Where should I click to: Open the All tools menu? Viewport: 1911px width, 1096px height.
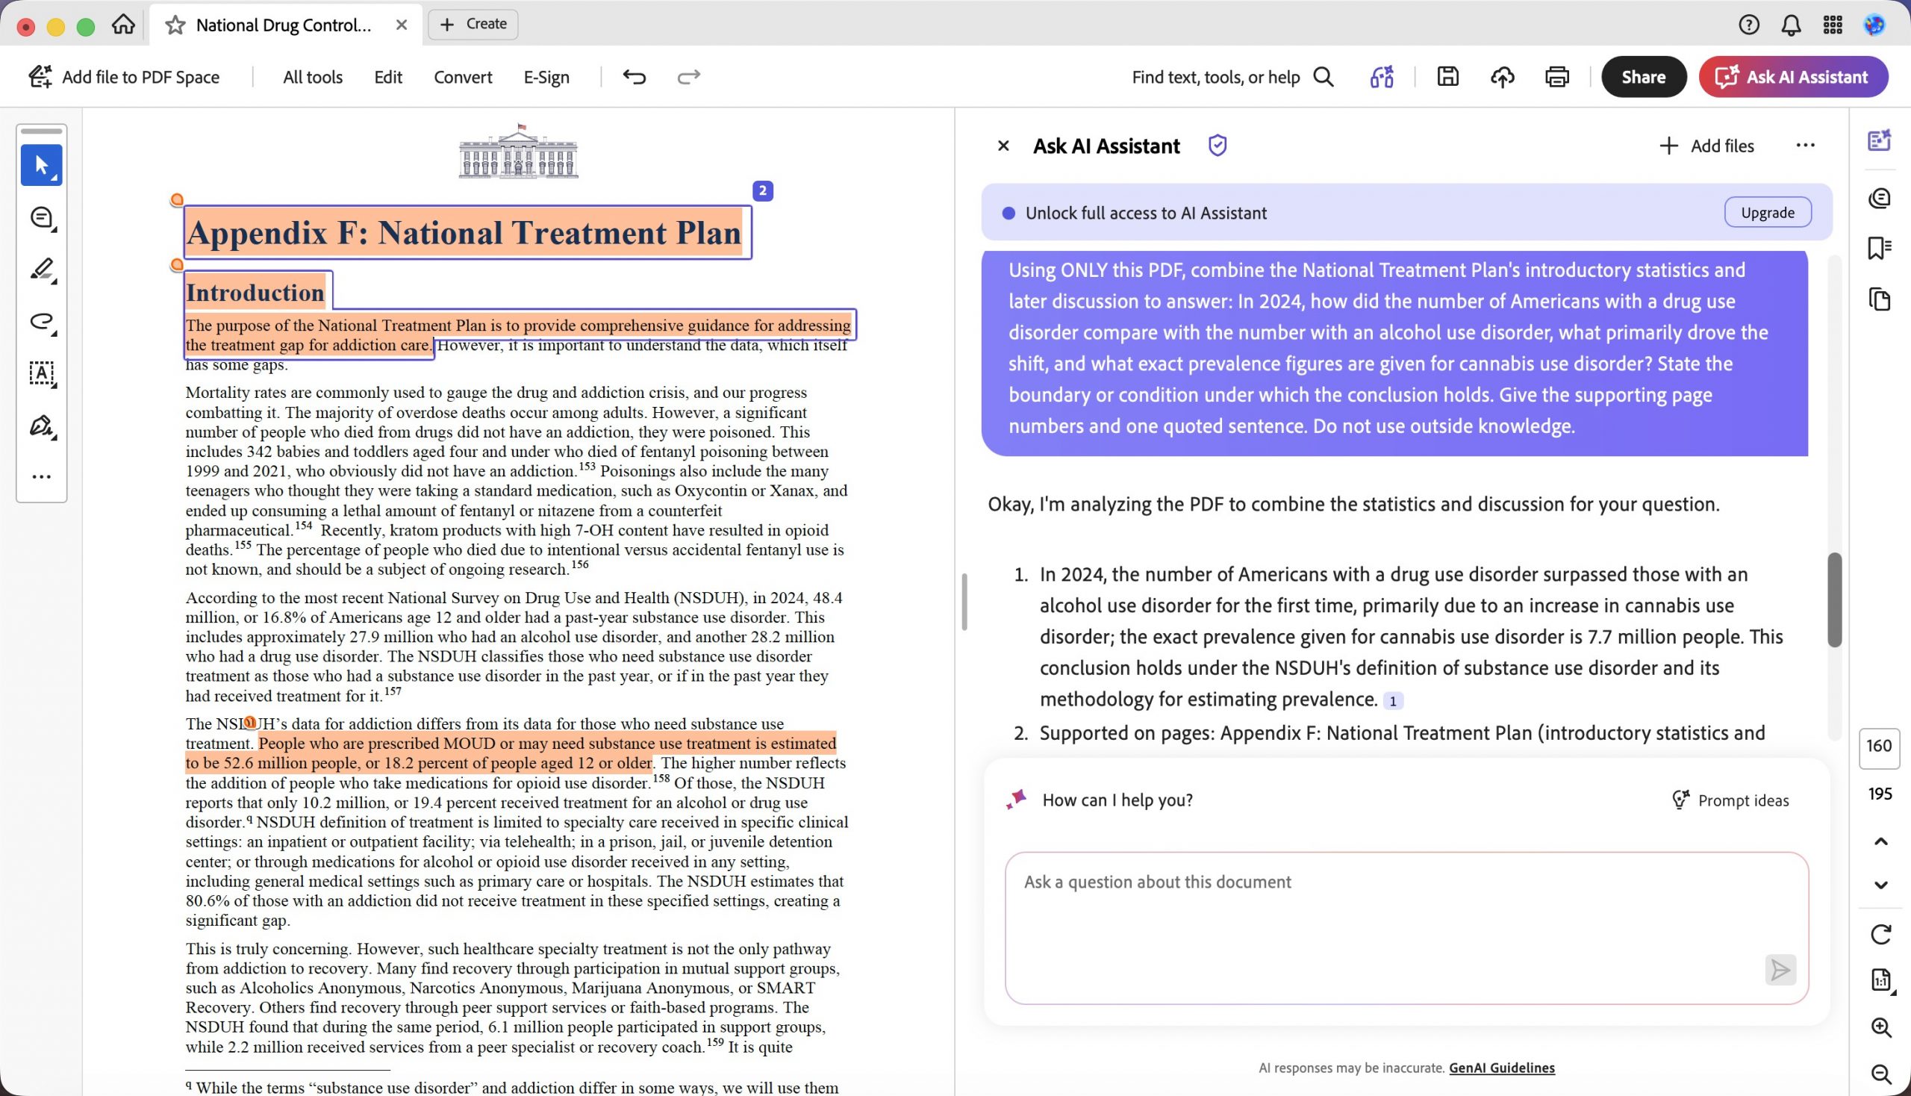click(x=312, y=77)
